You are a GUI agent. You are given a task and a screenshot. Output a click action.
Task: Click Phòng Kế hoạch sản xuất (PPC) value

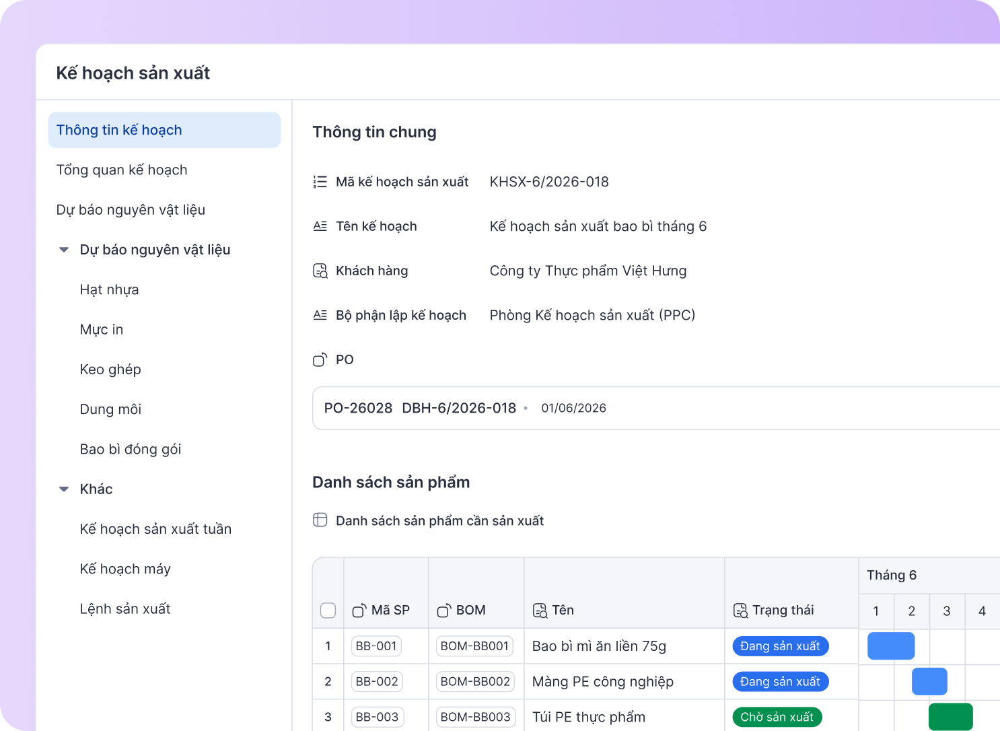tap(592, 315)
